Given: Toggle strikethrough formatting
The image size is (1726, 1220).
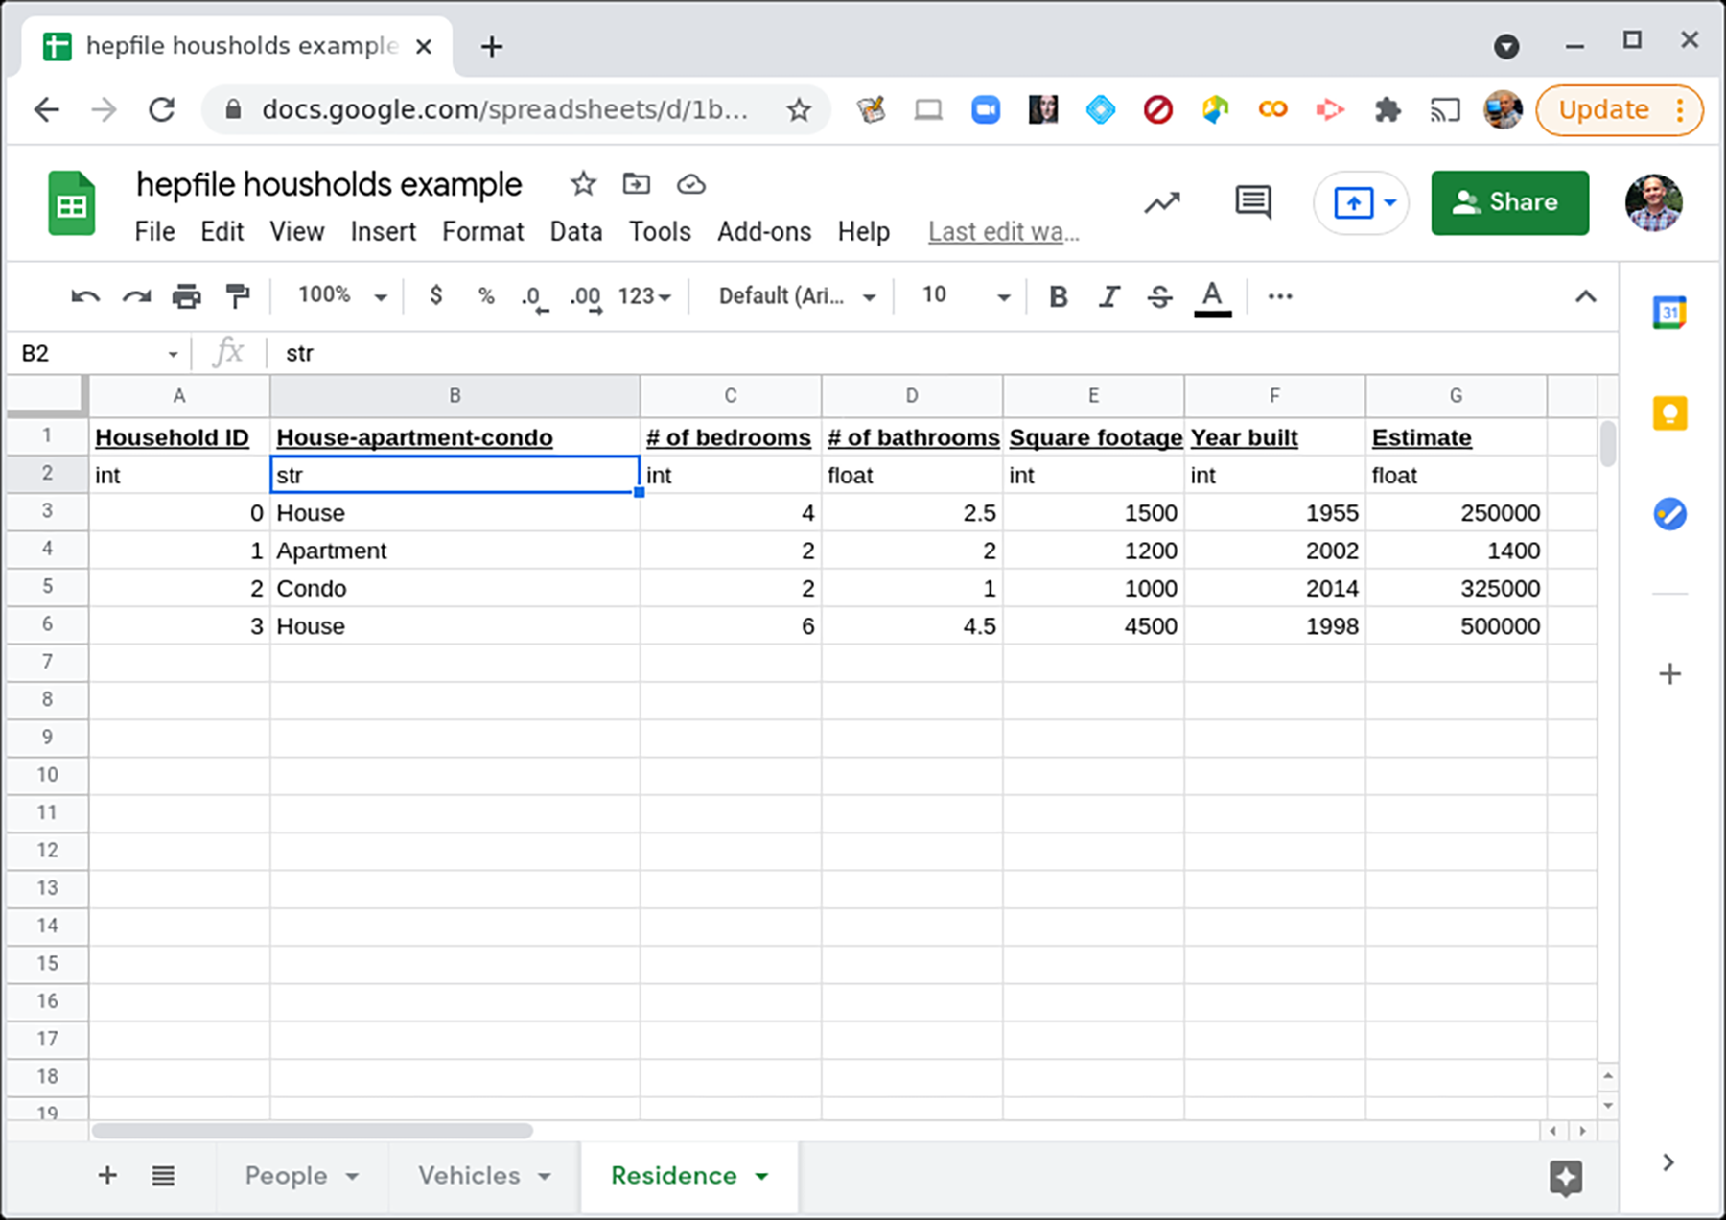Looking at the screenshot, I should coord(1159,296).
